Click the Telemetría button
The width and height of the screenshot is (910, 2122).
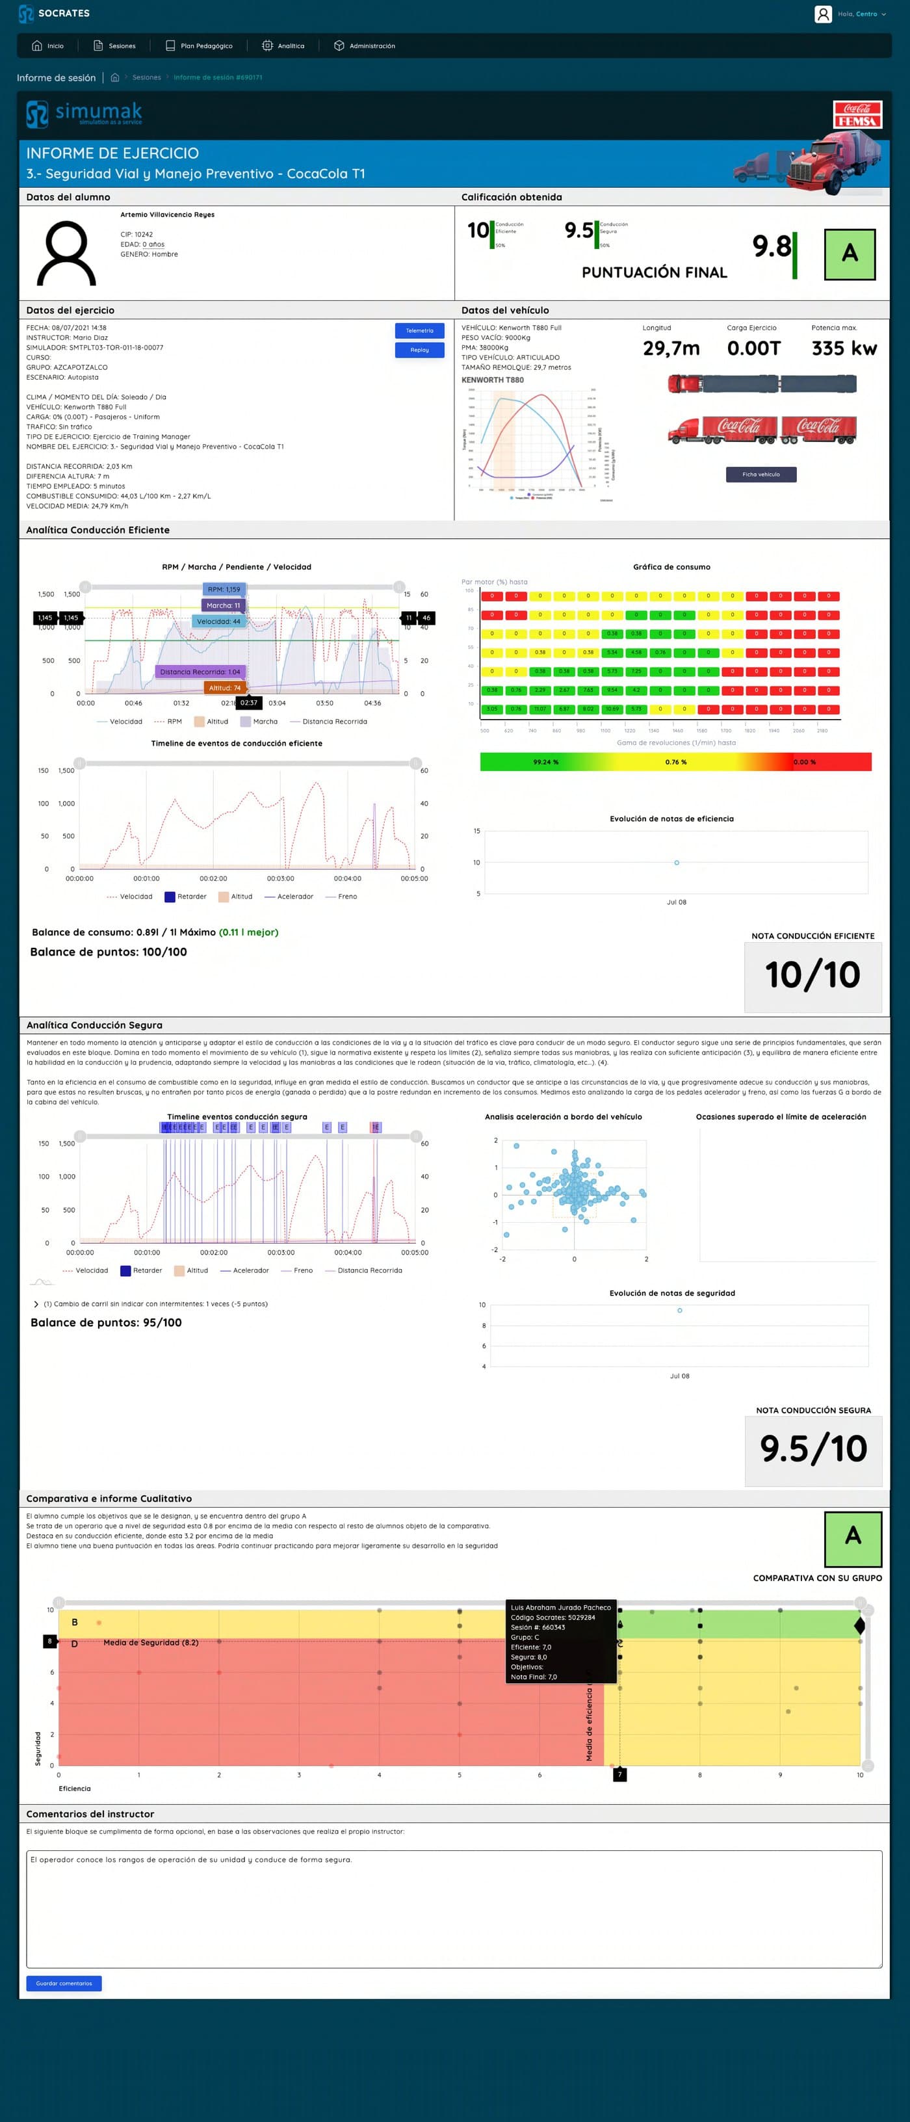(x=419, y=330)
